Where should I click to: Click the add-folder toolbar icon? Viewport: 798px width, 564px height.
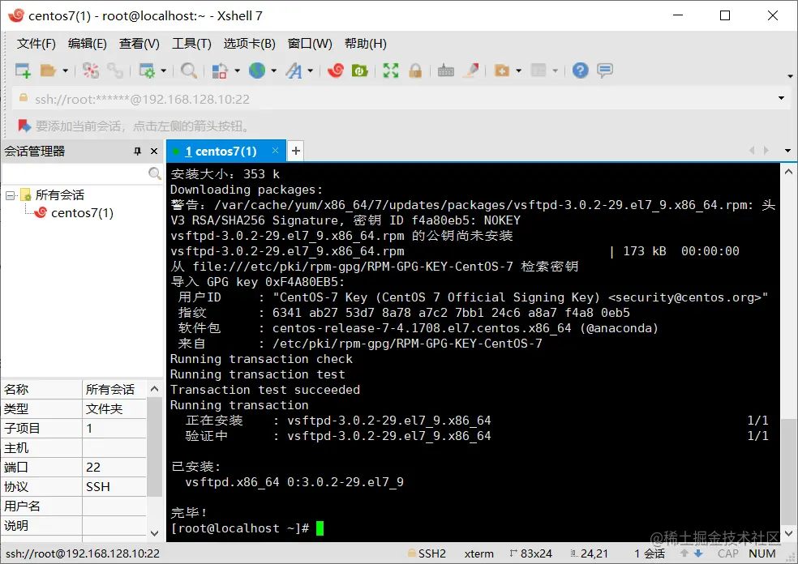pos(502,70)
